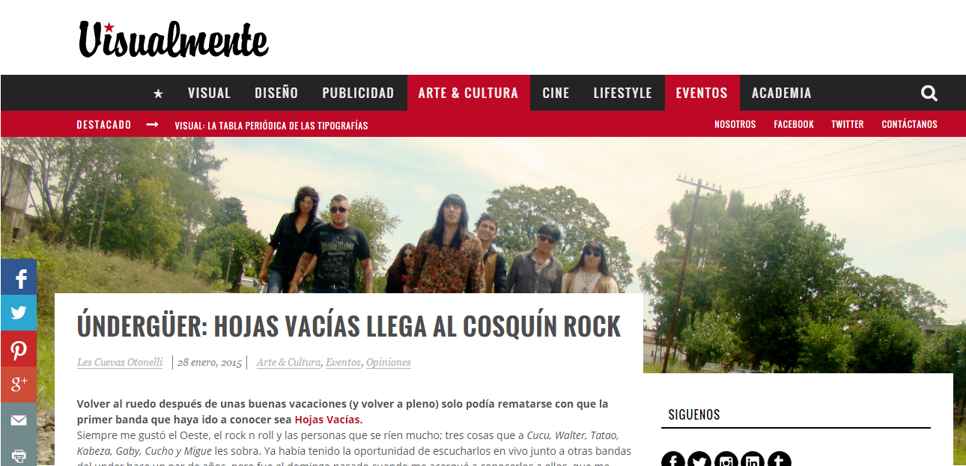Viewport: 966px width, 466px height.
Task: Share article via Twitter sidebar button
Action: click(19, 313)
